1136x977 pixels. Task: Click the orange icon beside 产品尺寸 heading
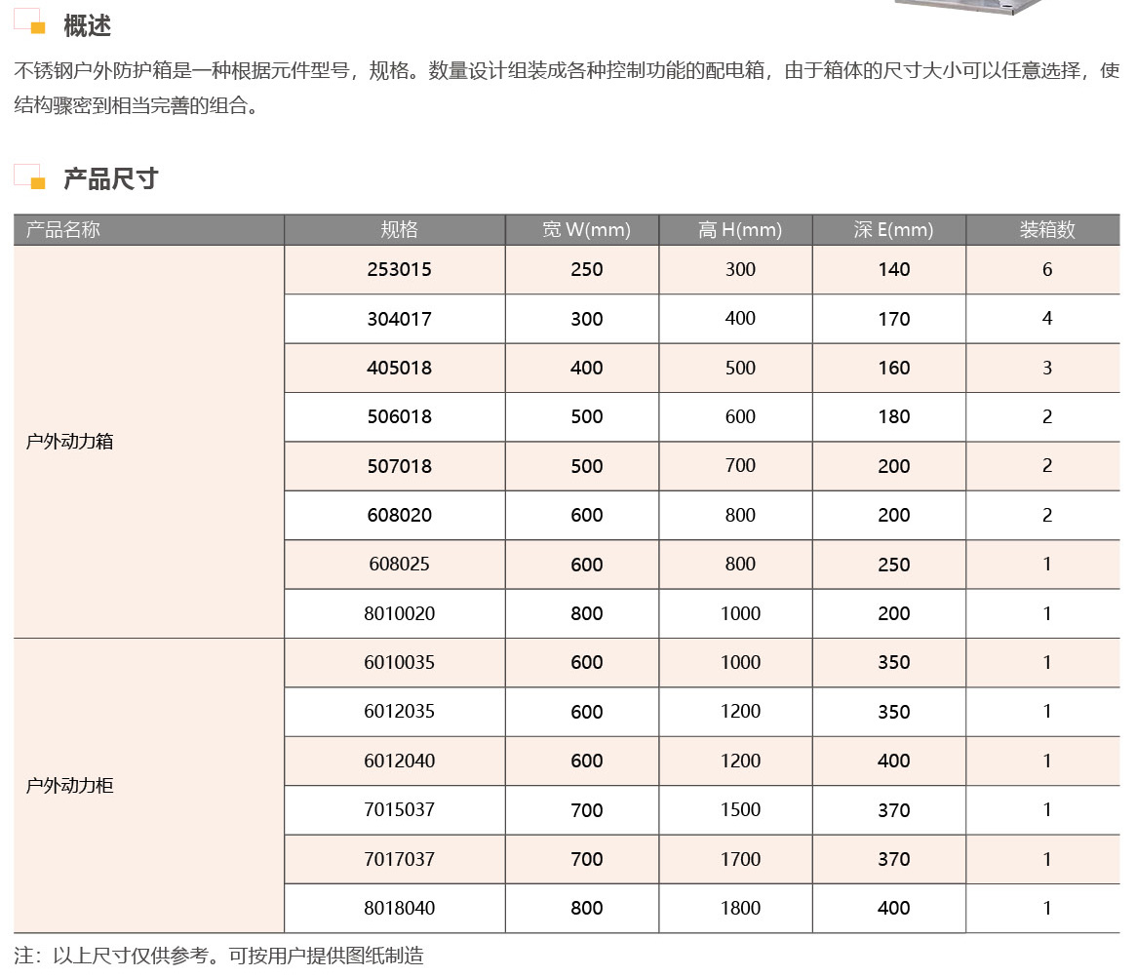pyautogui.click(x=29, y=176)
